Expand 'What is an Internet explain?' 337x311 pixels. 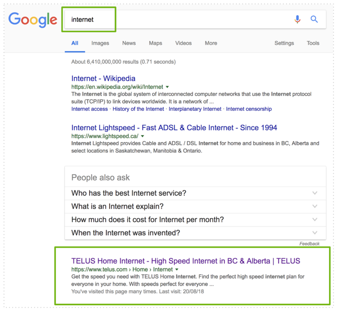[195, 206]
